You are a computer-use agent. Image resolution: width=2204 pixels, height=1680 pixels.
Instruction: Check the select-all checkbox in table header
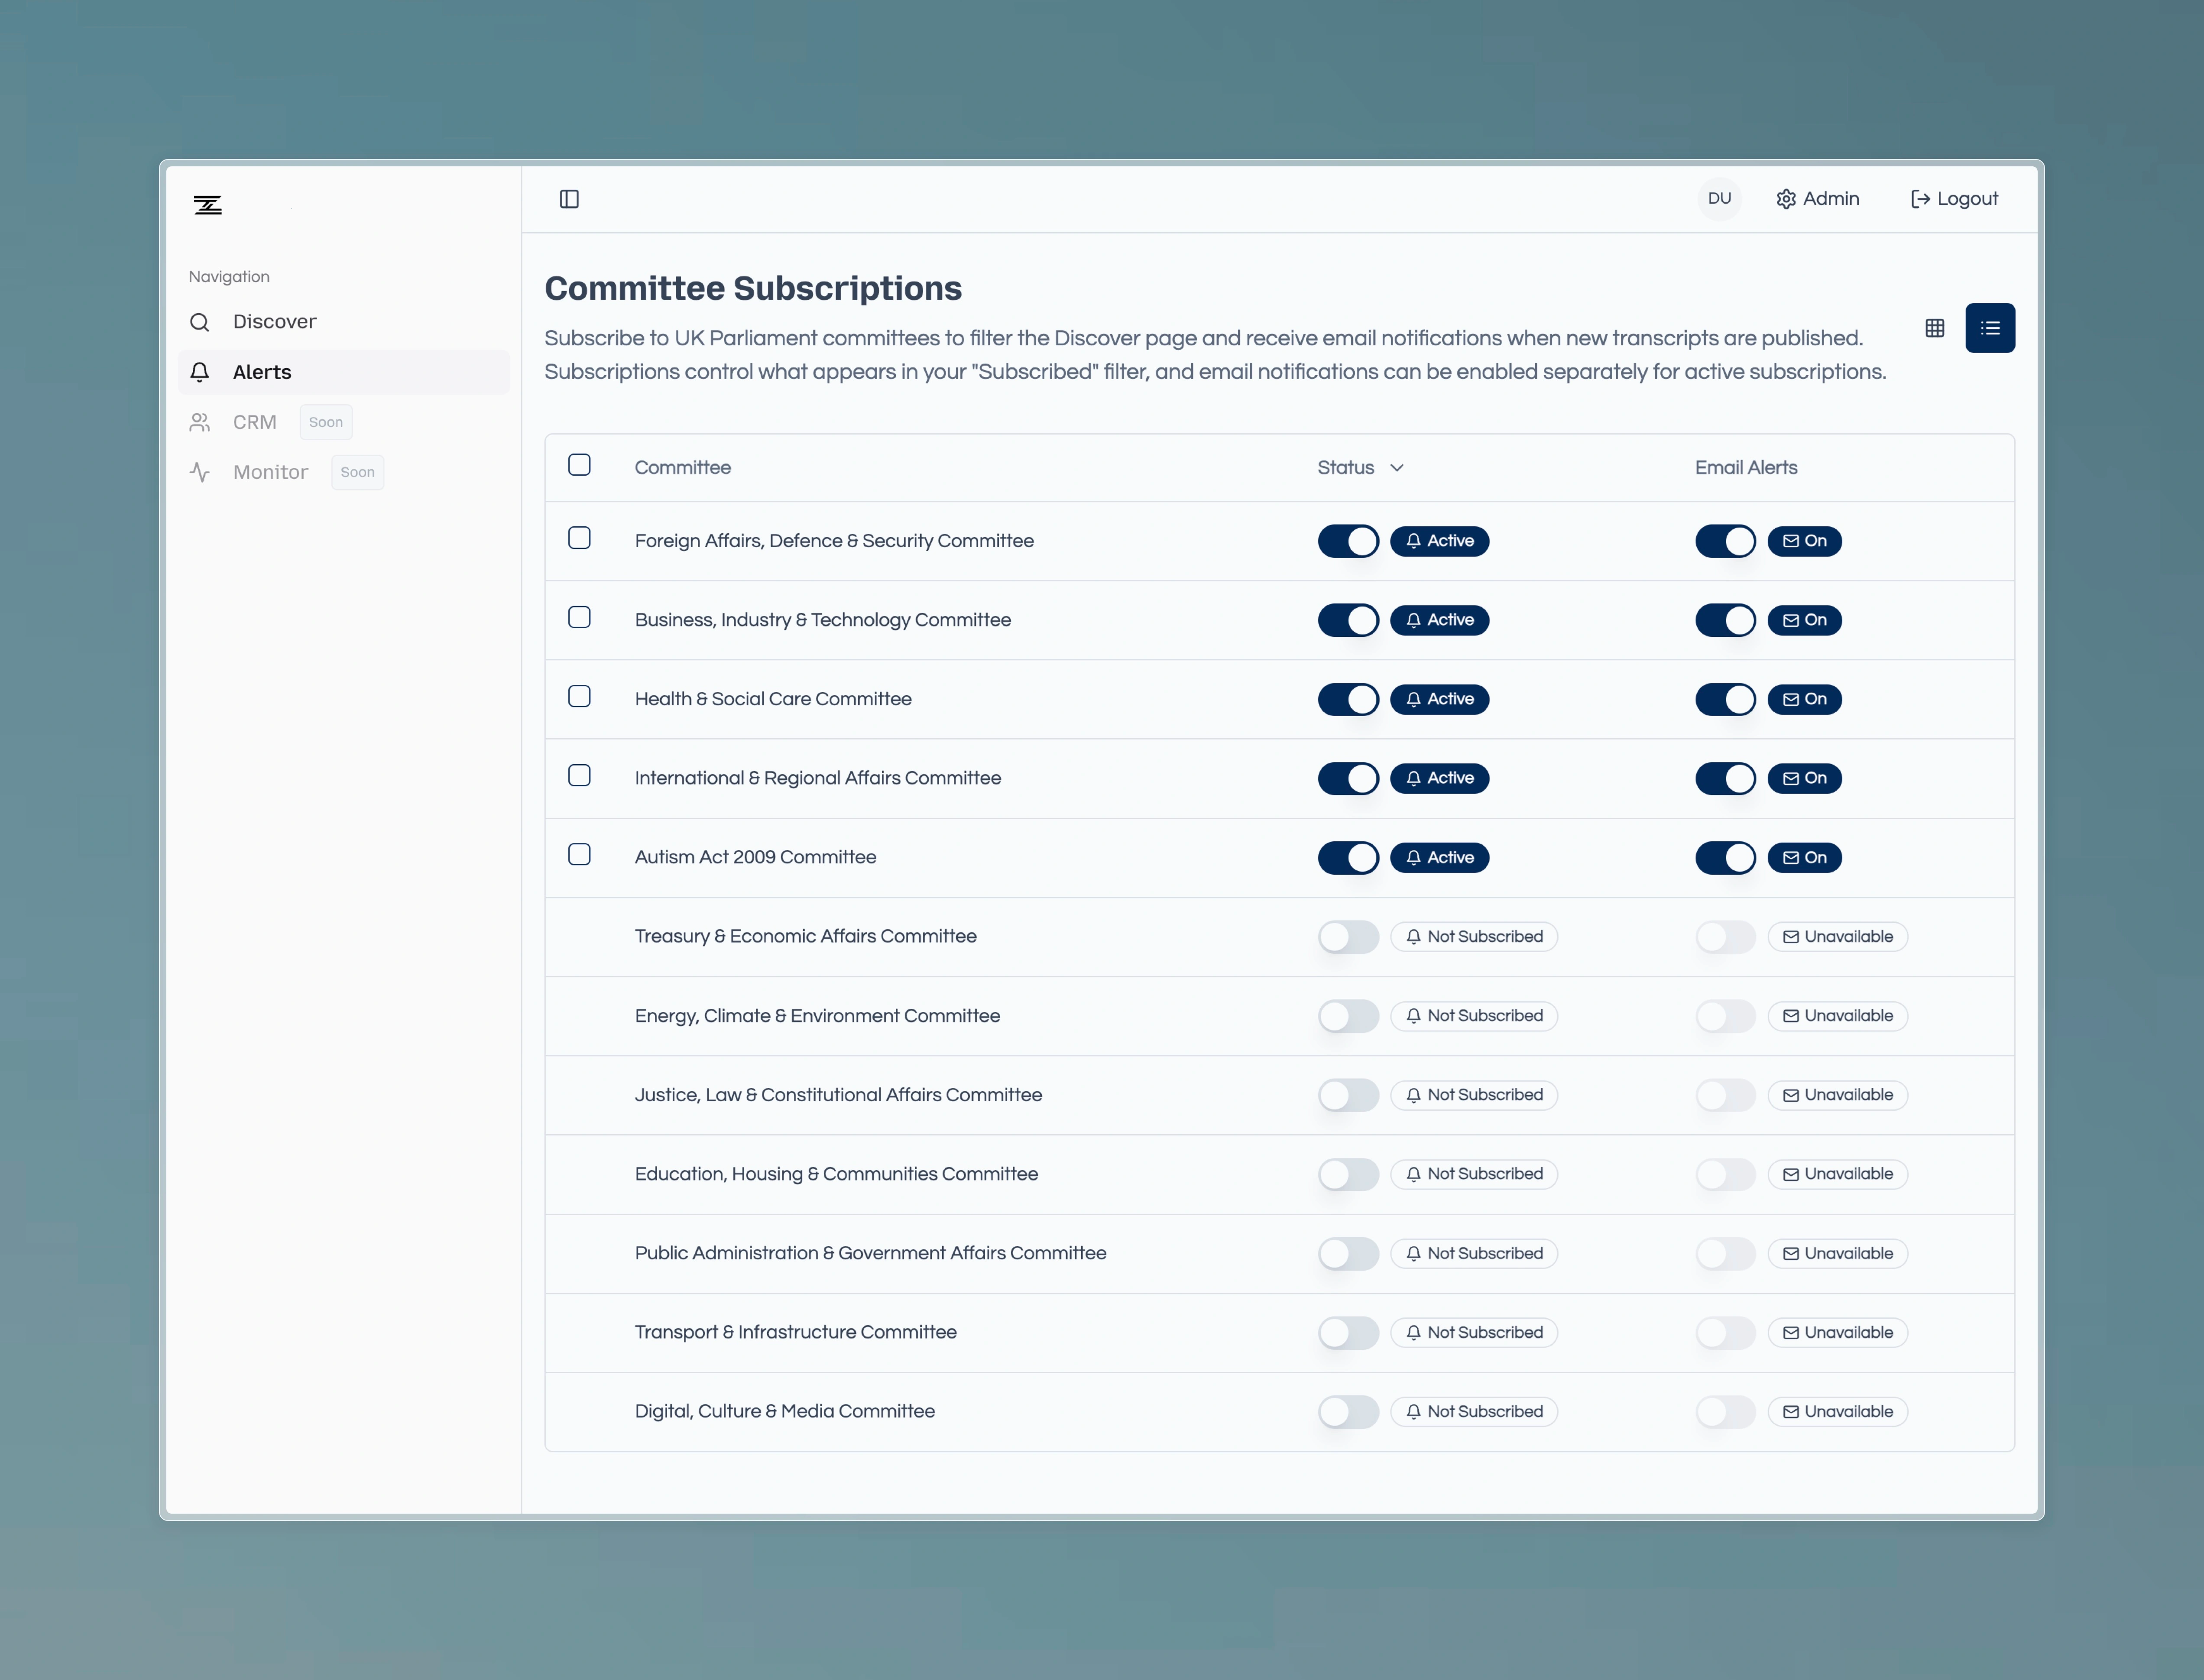(x=580, y=464)
